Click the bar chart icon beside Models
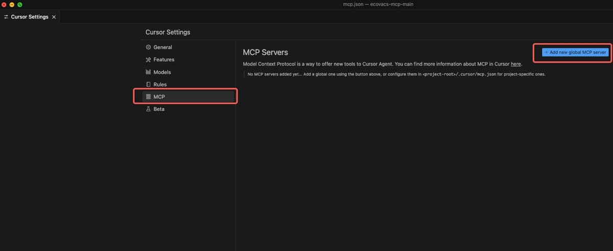The width and height of the screenshot is (613, 251). tap(149, 72)
